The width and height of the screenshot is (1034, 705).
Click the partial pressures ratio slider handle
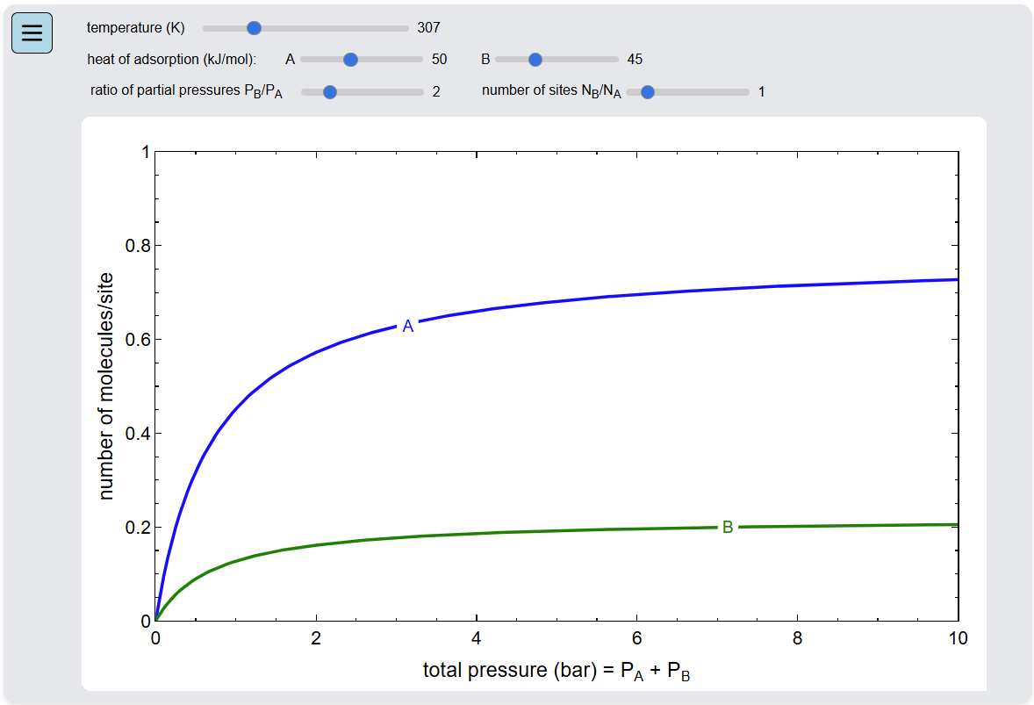tap(330, 91)
